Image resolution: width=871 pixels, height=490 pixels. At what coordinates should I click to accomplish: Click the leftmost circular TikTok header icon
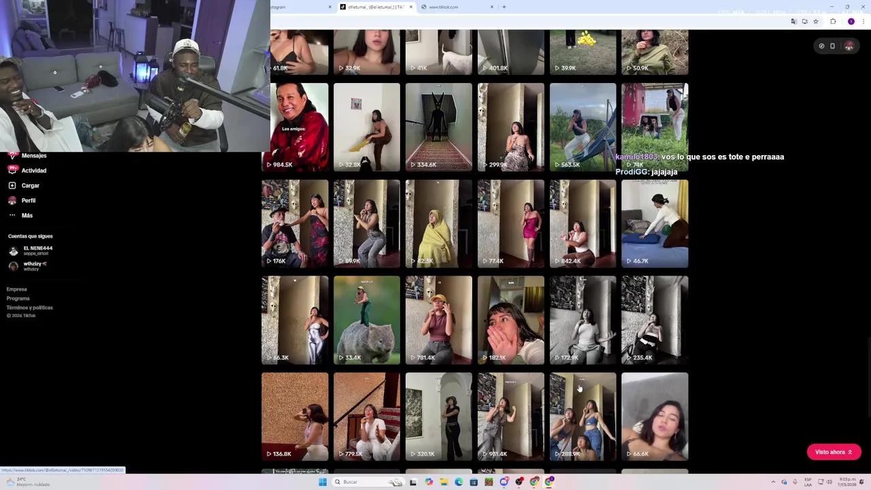821,46
